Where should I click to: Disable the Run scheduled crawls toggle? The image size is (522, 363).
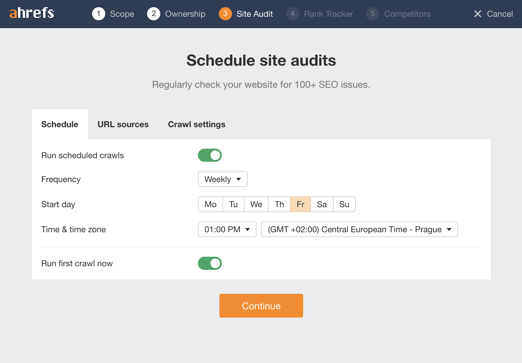(210, 155)
